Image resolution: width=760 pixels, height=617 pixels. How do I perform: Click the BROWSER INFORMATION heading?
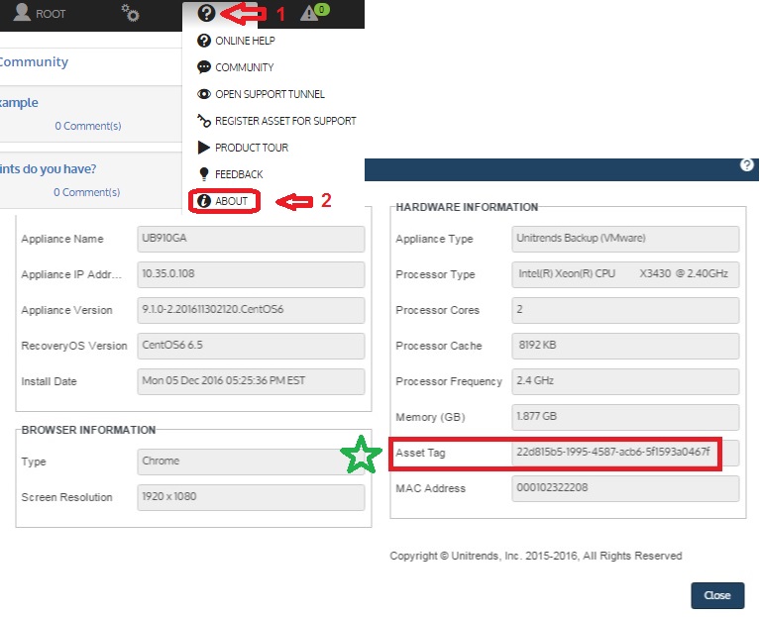point(89,430)
